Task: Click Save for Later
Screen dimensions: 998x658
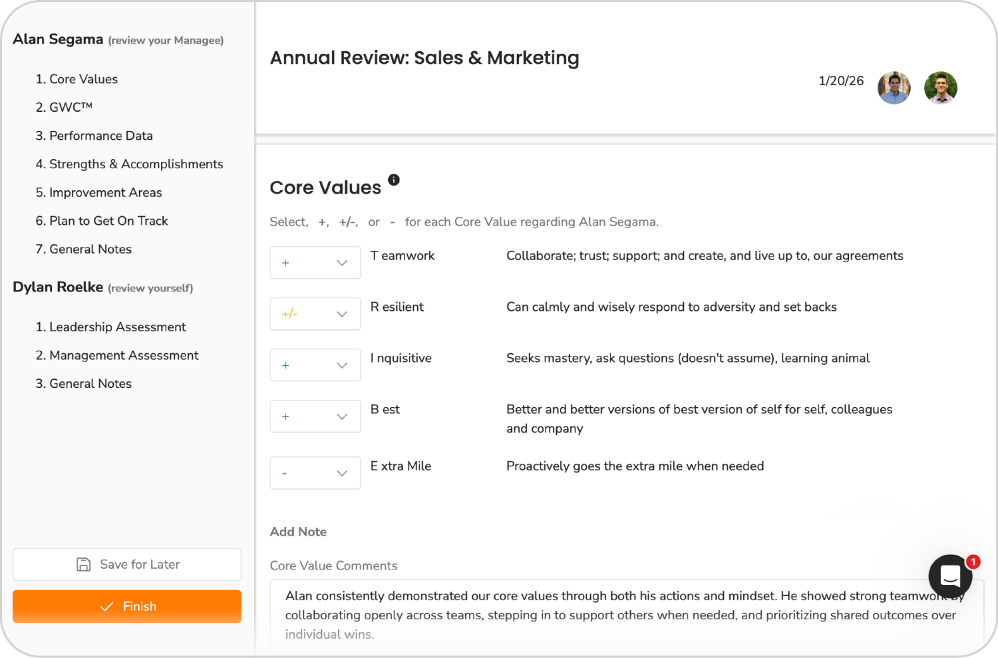Action: [x=126, y=564]
